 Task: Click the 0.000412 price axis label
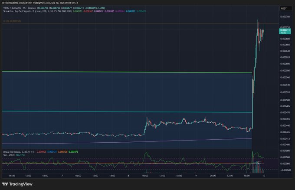pos(285,139)
